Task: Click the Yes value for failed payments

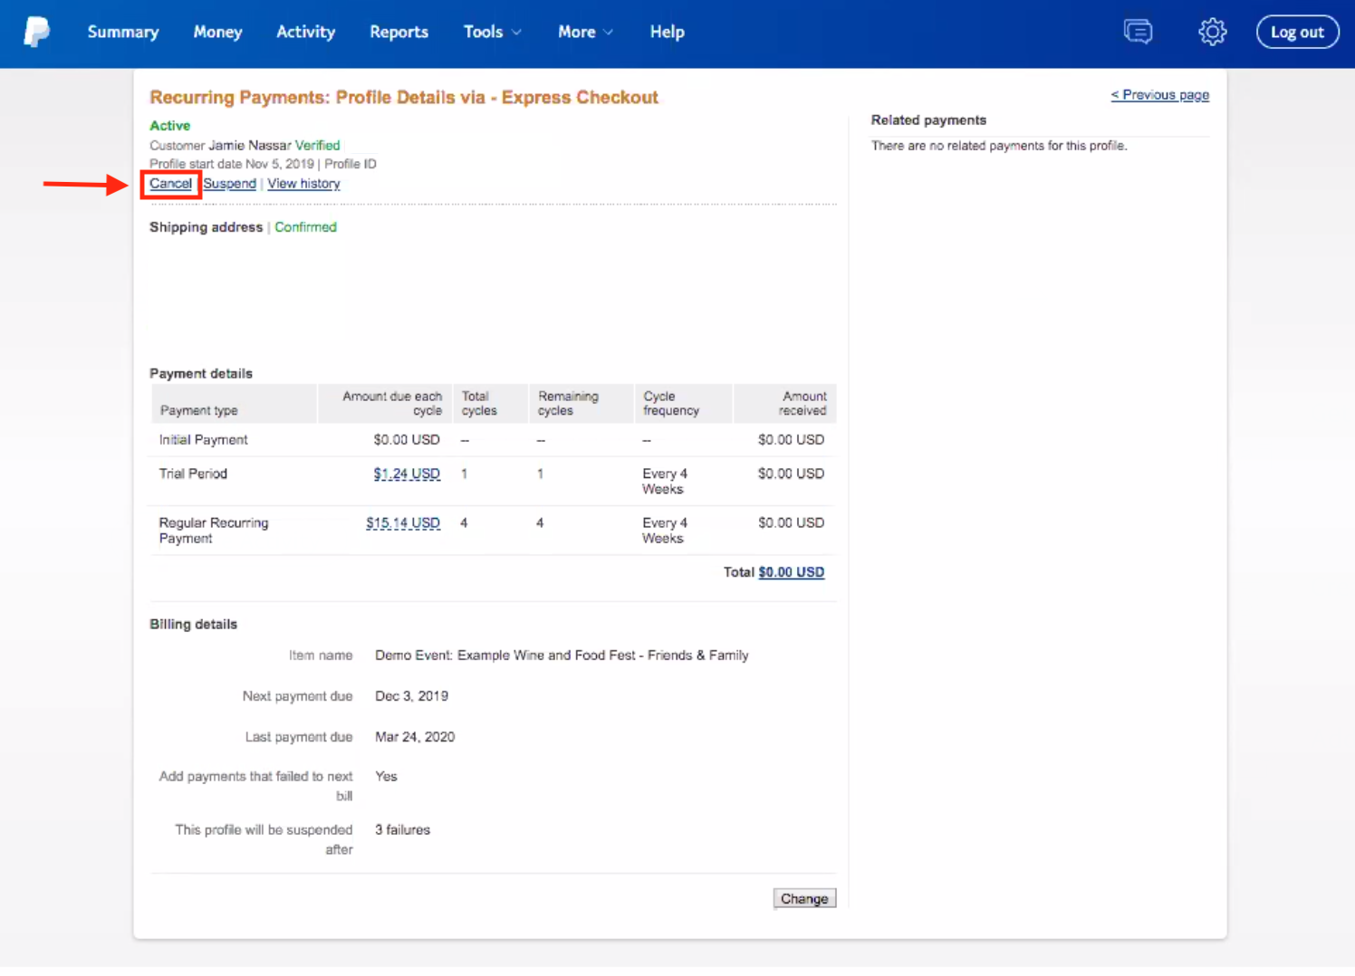Action: tap(386, 777)
